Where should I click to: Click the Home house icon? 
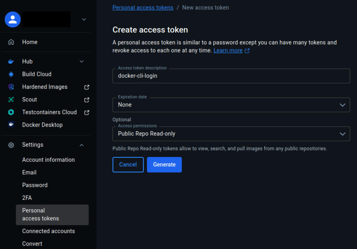[x=11, y=42]
